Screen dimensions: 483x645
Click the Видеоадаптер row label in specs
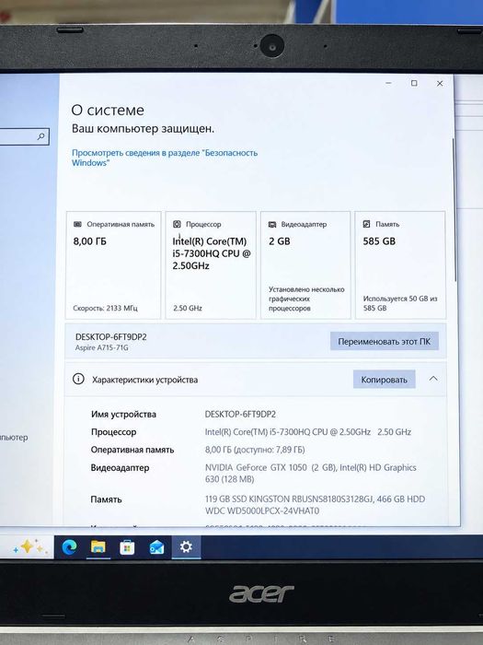click(120, 468)
